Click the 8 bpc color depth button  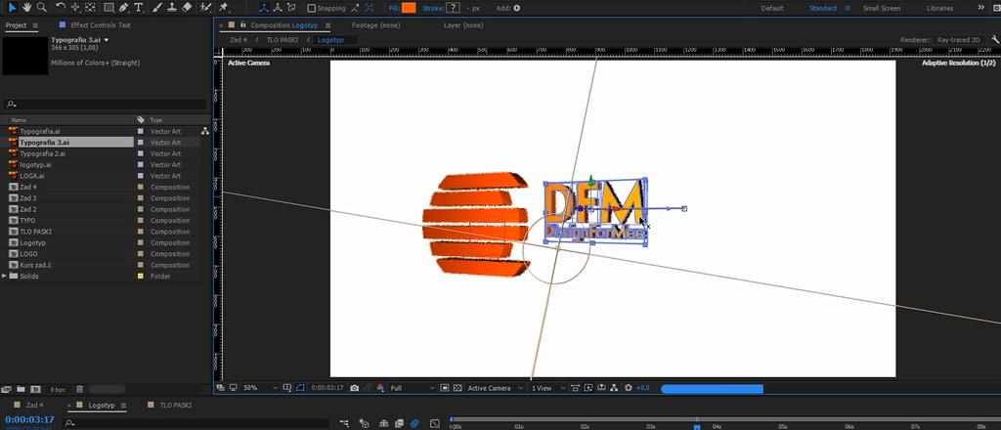pos(58,389)
